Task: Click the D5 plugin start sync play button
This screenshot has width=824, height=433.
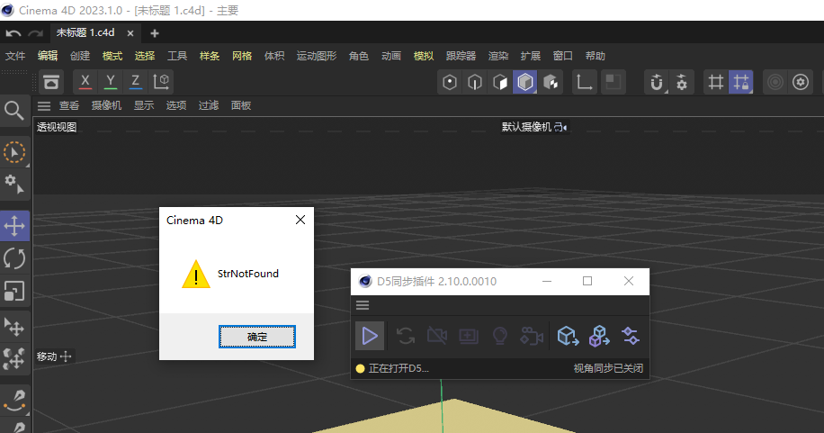Action: pyautogui.click(x=369, y=336)
